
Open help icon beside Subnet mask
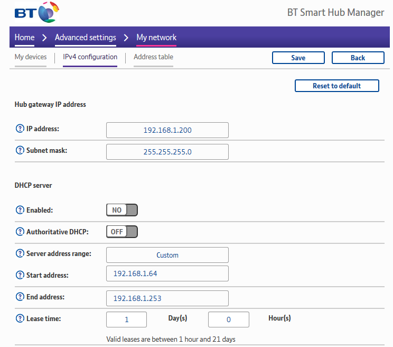click(20, 150)
